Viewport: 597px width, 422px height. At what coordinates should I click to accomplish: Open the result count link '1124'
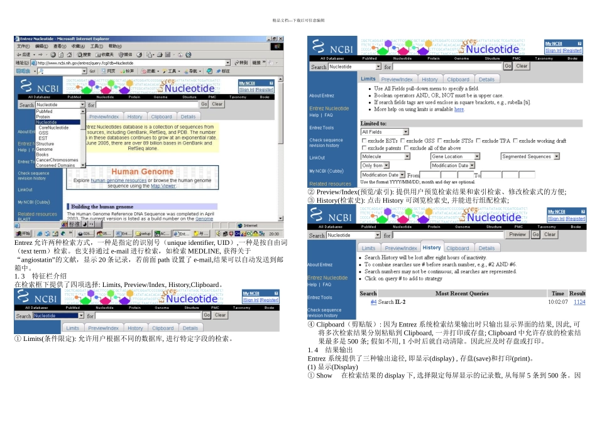coord(579,302)
